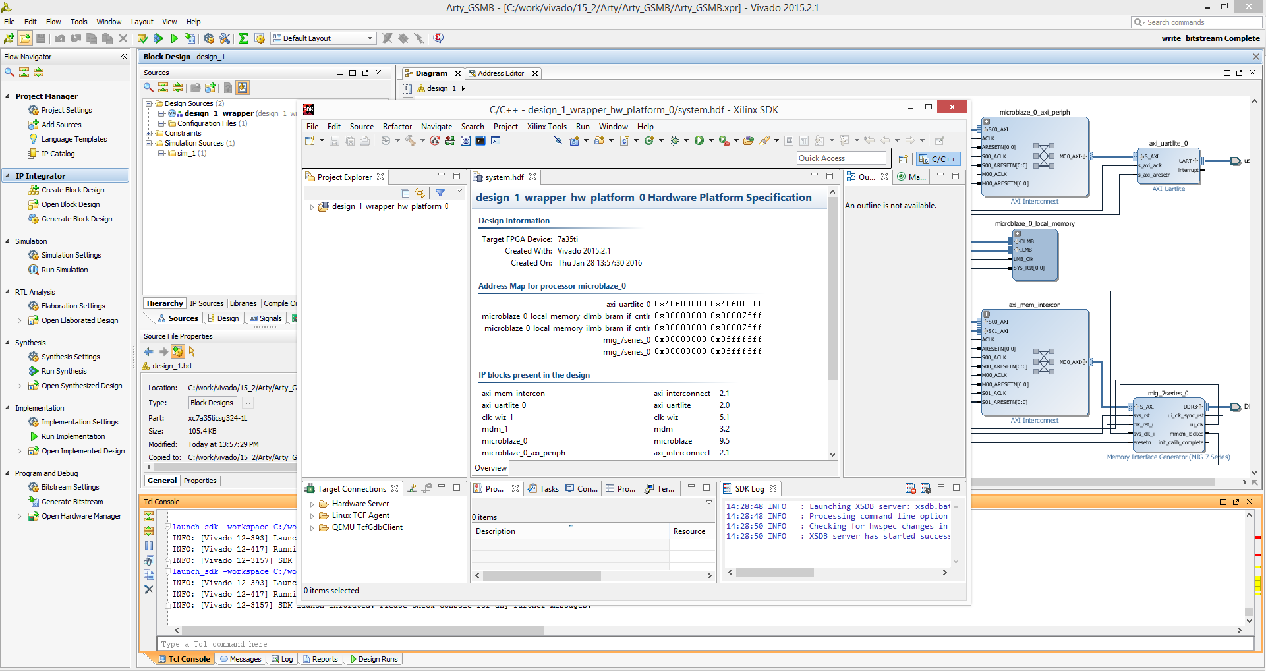Viewport: 1266px width, 671px height.
Task: Click the Generate Bitstream icon in Vivado toolbar
Action: click(190, 38)
